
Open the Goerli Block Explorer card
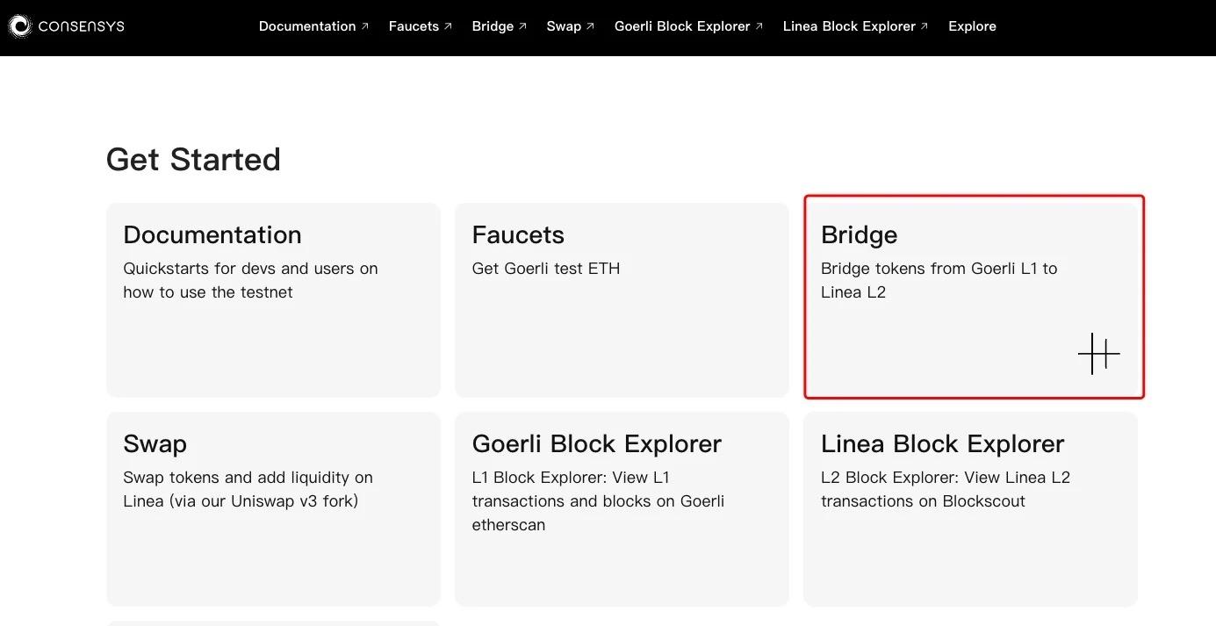click(622, 508)
